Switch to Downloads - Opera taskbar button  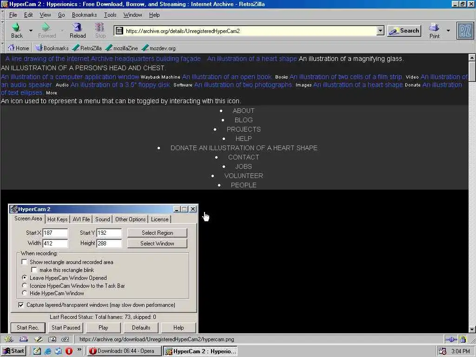point(124,351)
